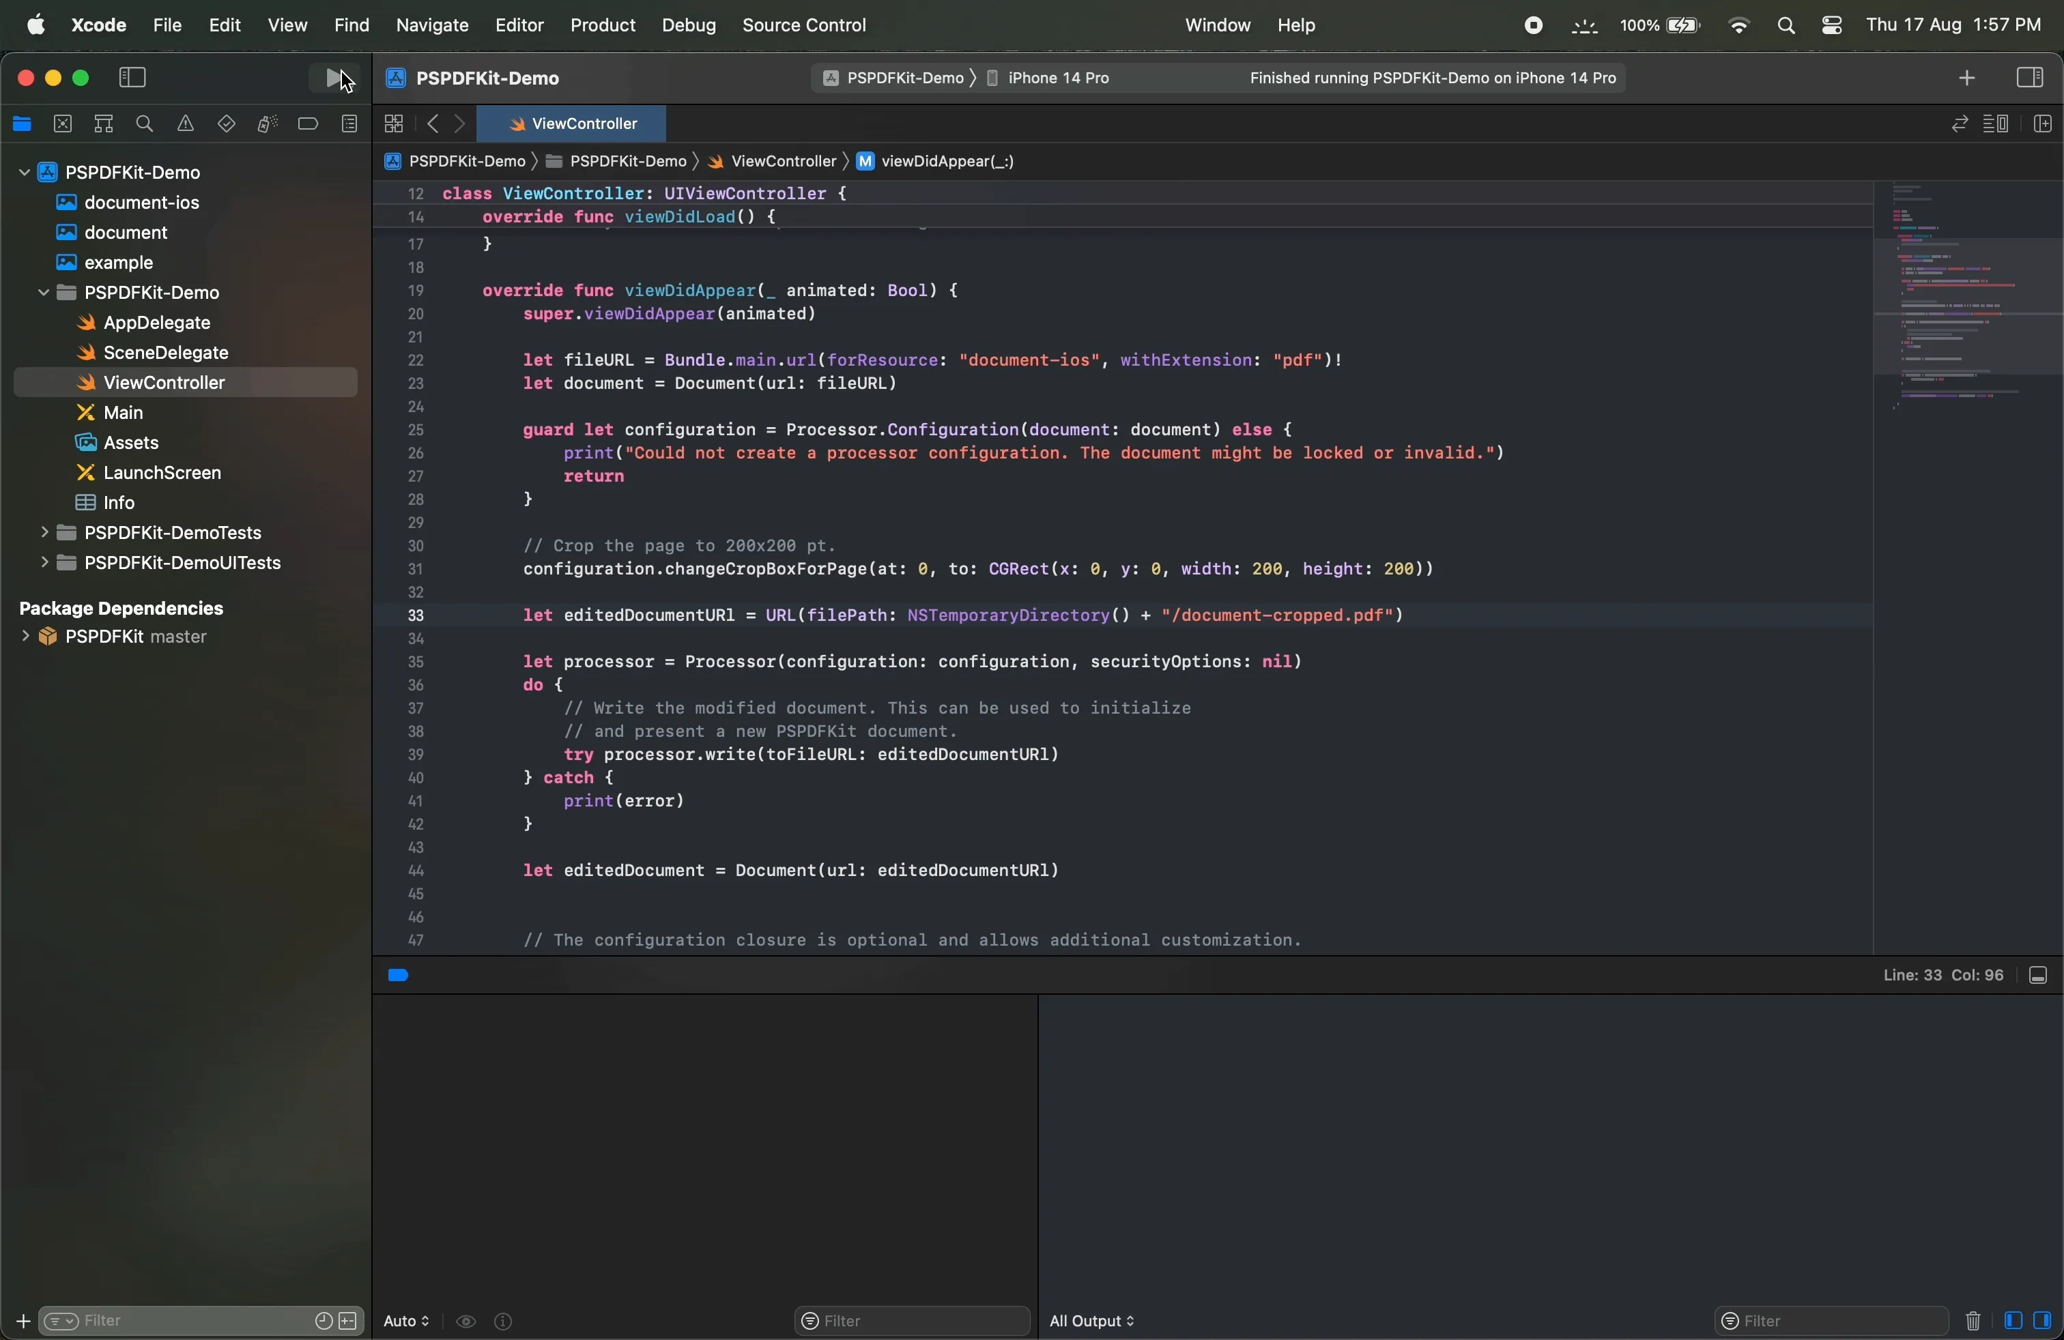
Task: Open Spotlight search in menu bar
Action: [x=1786, y=26]
